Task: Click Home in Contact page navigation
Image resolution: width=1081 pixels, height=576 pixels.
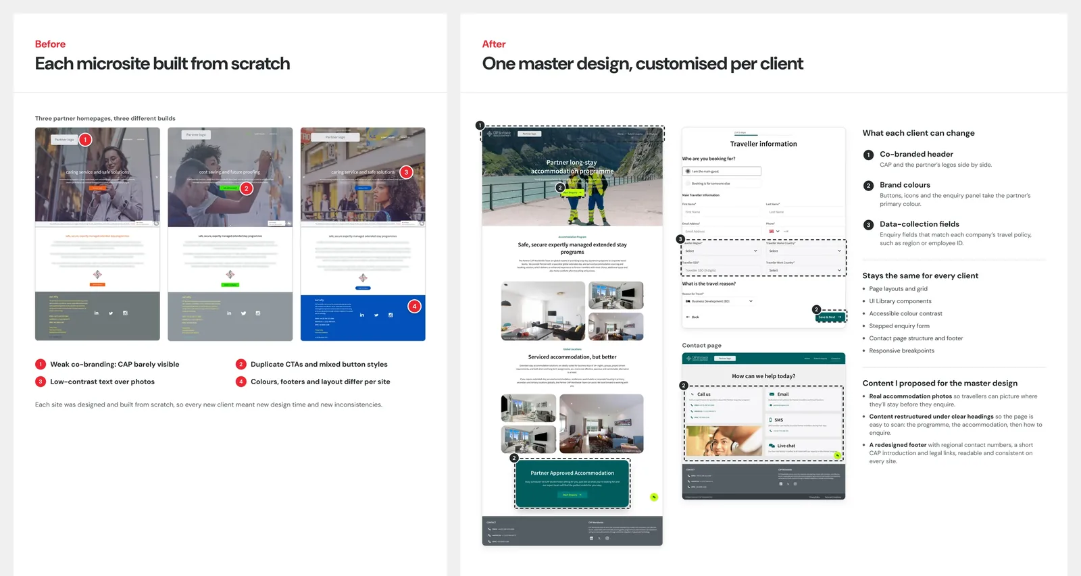Action: coord(807,358)
